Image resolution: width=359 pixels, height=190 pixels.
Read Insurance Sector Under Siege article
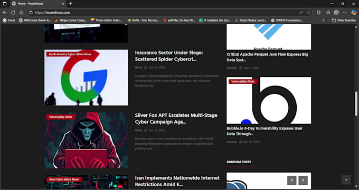169,56
